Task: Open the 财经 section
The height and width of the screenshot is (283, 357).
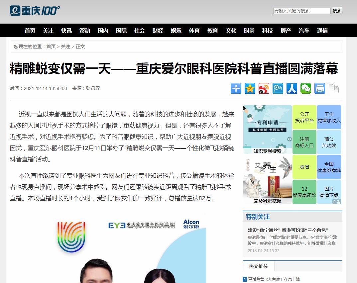Action: [158, 31]
